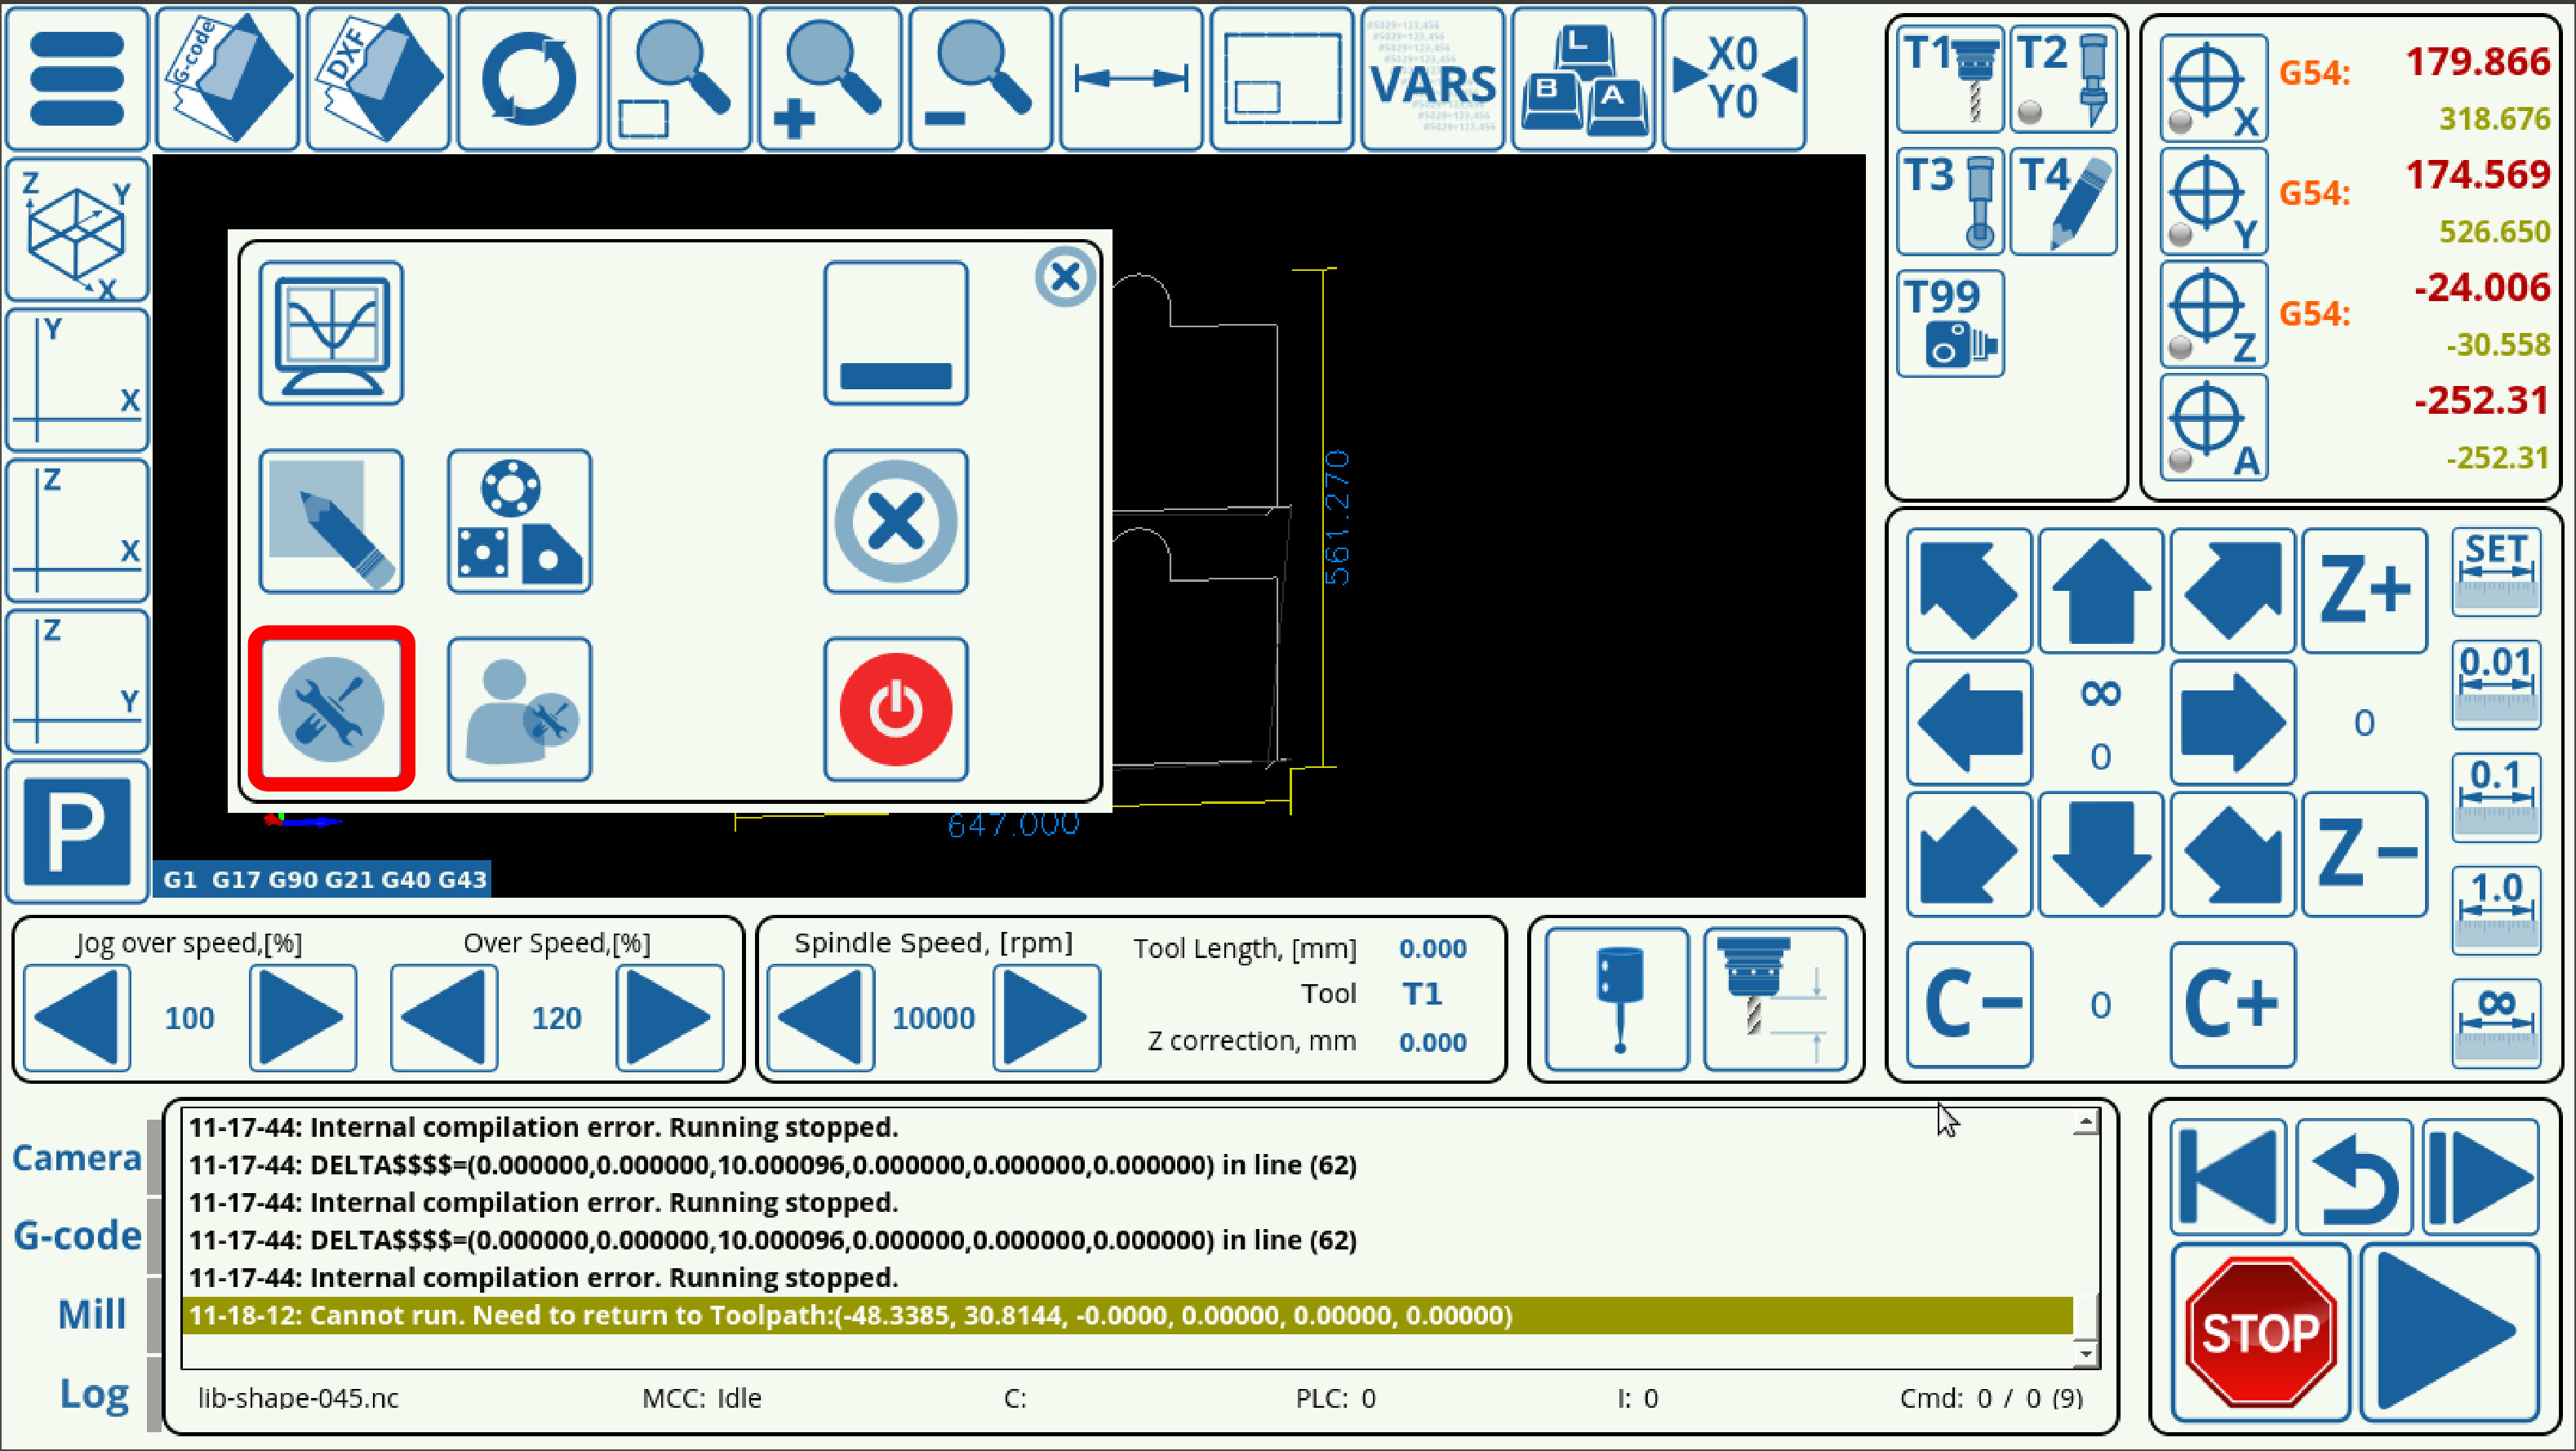Viewport: 2576px width, 1451px height.
Task: Switch to isometric 3D view icon
Action: coord(77,230)
